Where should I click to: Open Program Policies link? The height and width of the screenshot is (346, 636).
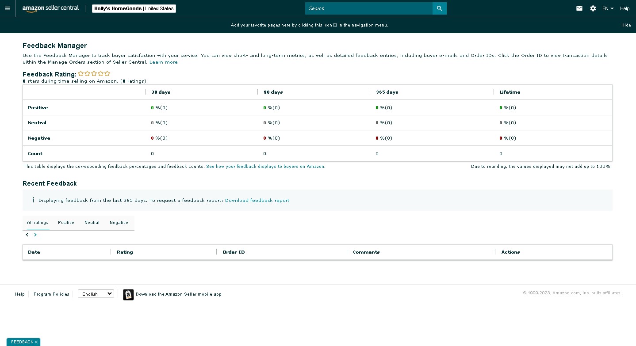pos(51,294)
